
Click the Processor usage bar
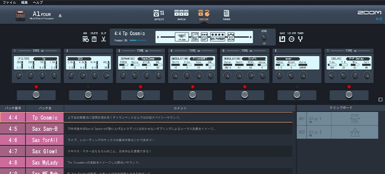pyautogui.click(x=138, y=41)
